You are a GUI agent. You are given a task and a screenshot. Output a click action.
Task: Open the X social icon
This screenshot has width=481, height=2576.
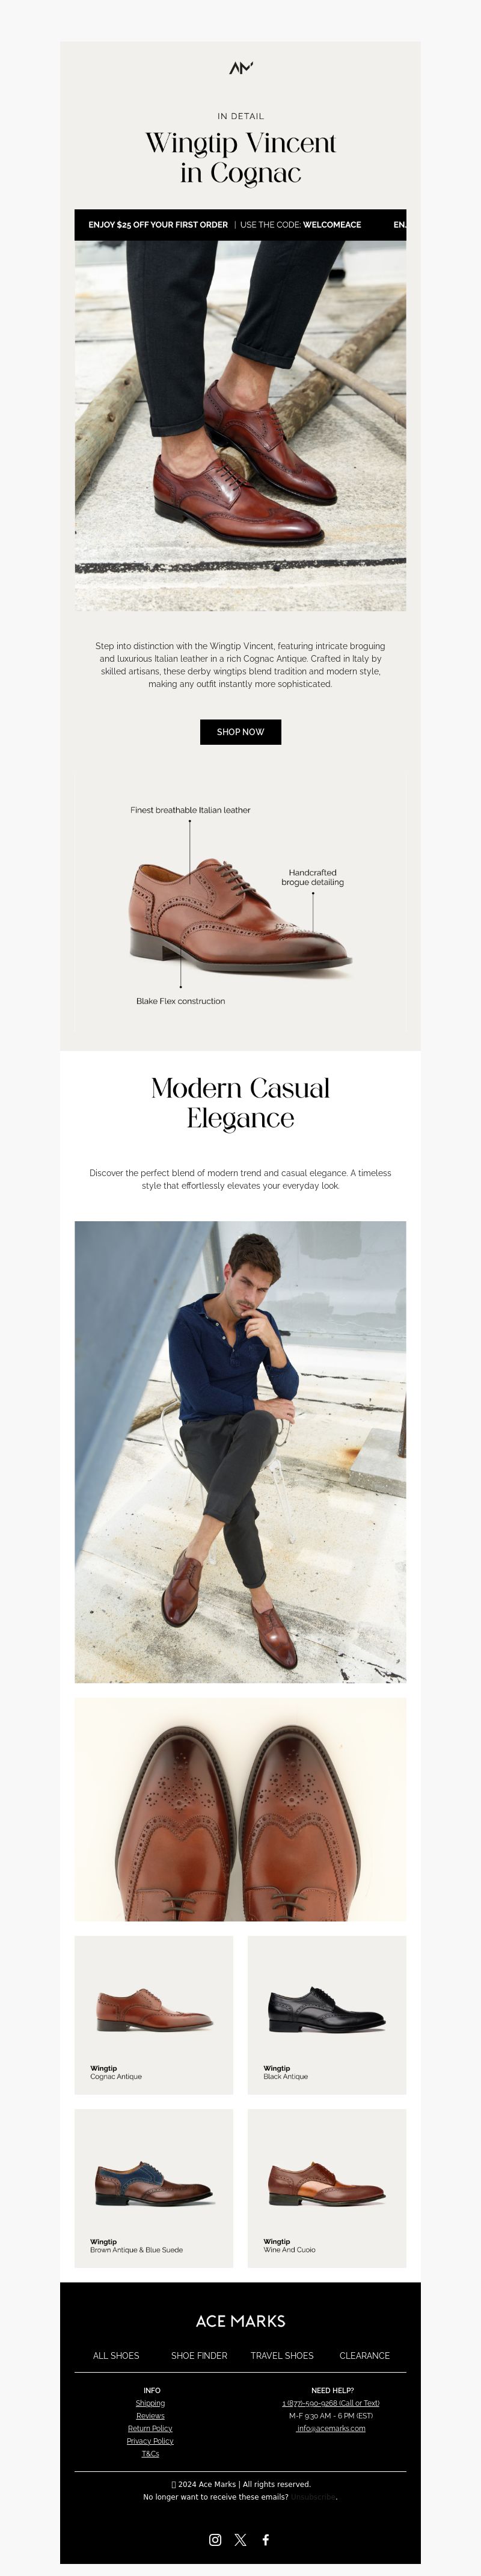(240, 2539)
